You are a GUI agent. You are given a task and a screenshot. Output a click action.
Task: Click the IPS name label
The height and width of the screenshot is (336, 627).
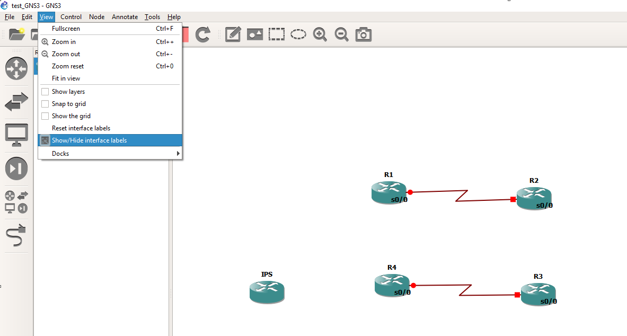coord(267,275)
